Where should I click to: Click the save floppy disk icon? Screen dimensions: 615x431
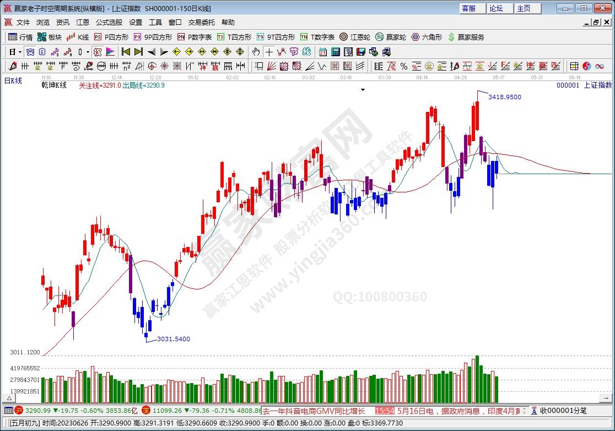361,52
